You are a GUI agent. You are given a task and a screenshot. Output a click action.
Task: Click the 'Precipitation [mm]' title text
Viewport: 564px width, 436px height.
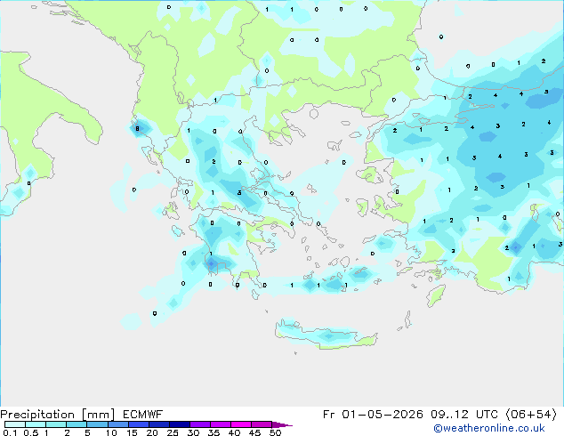click(x=58, y=415)
